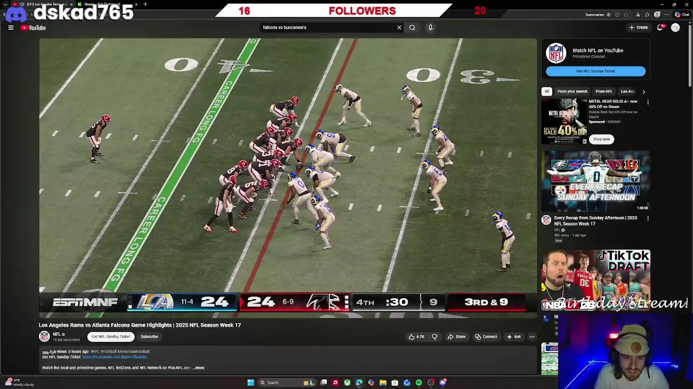This screenshot has width=693, height=389.
Task: Click the Ask button
Action: 514,337
